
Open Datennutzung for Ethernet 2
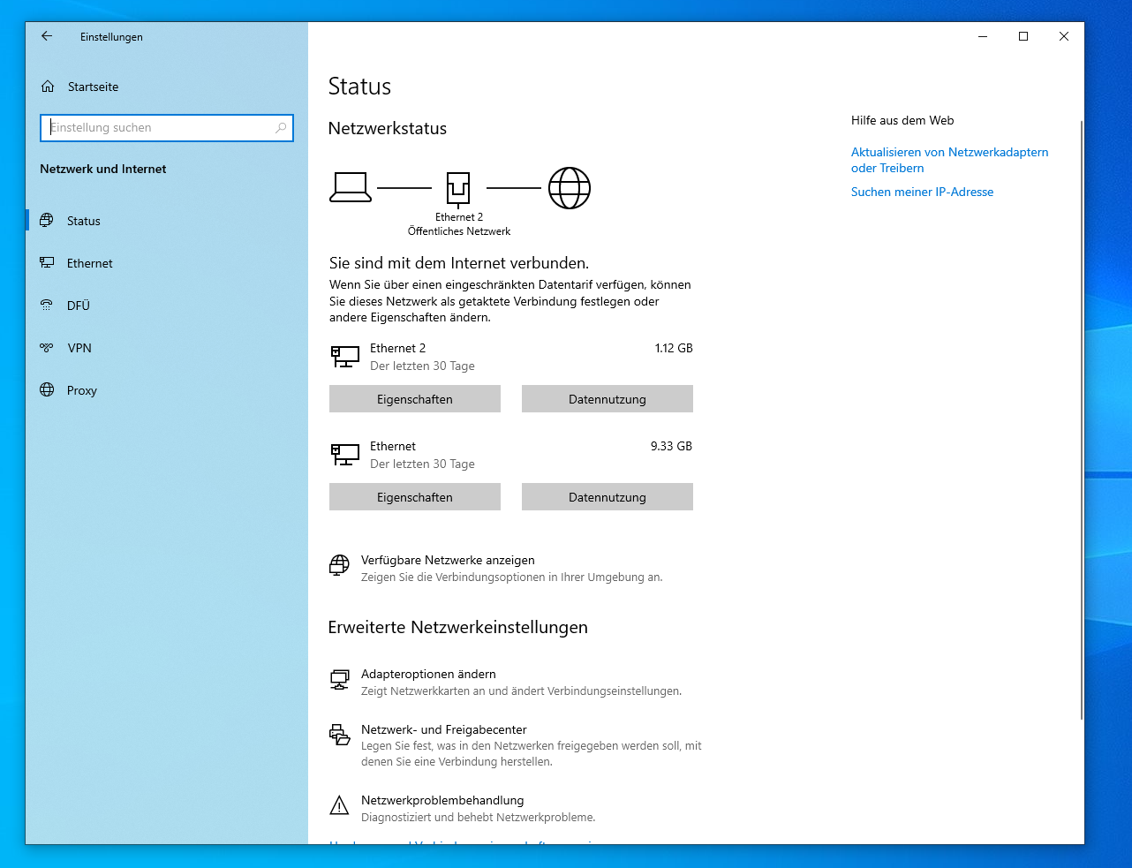point(608,399)
